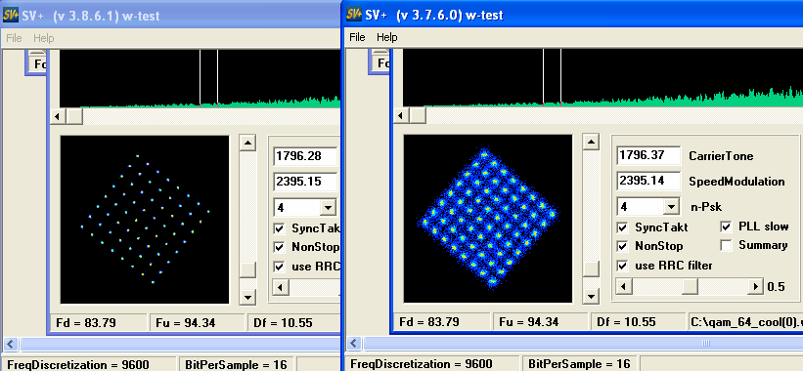
Task: Click the RRC filter slider thumb at 0.5
Action: (690, 286)
